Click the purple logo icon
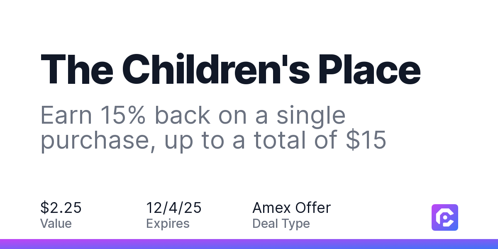The width and height of the screenshot is (498, 249). pos(444,217)
